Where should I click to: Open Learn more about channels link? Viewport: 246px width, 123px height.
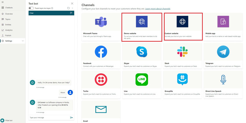coord(158,9)
